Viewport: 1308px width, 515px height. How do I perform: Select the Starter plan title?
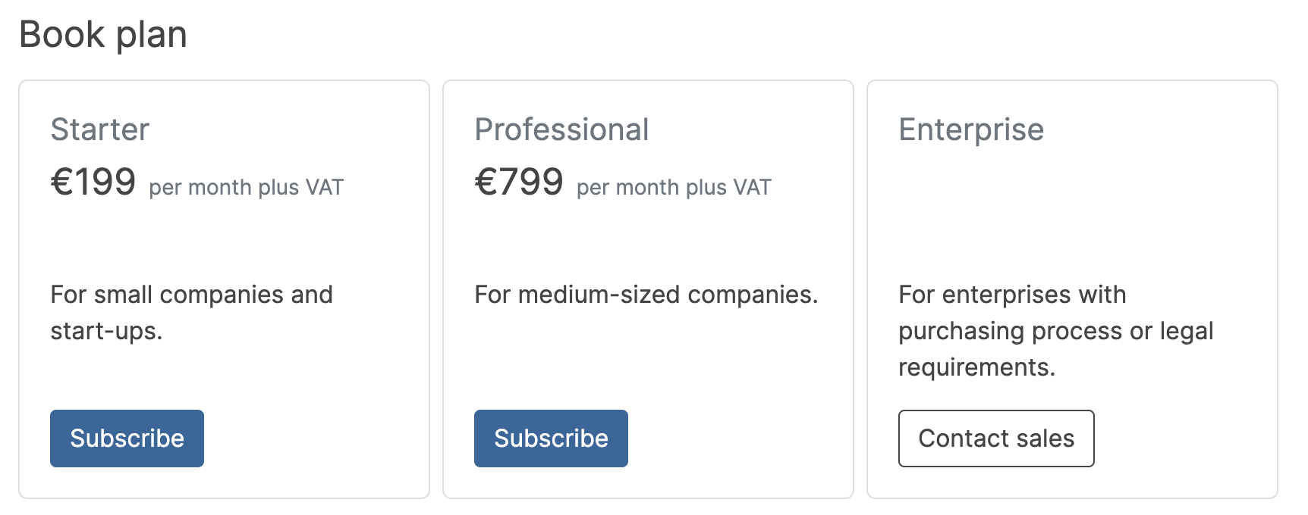(x=100, y=130)
